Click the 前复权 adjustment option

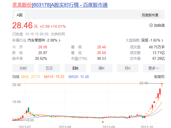tap(159, 77)
